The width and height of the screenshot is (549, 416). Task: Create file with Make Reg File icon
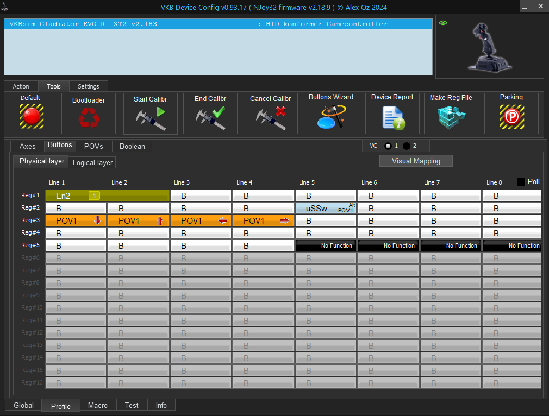point(451,117)
